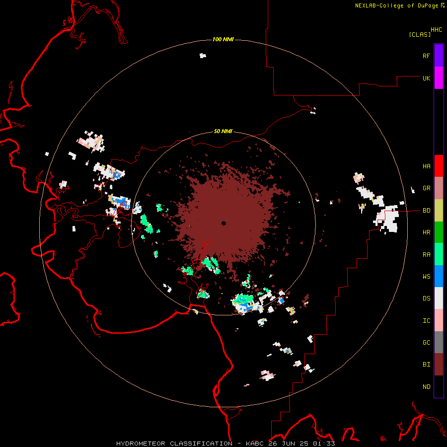Click the BI brown legend swatch
Viewport: 447px width, 447px height.
pos(439,365)
